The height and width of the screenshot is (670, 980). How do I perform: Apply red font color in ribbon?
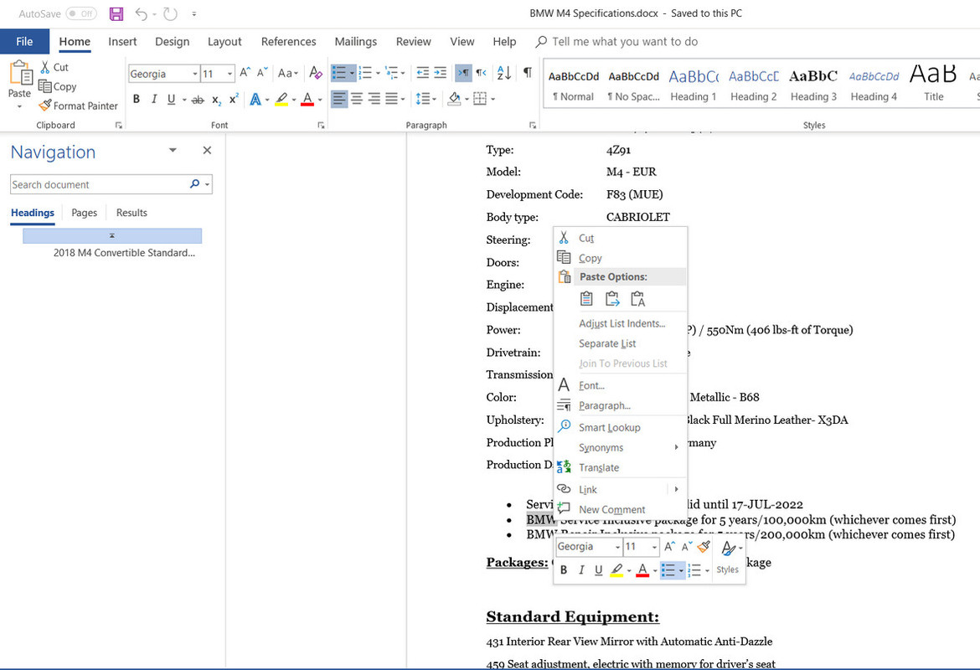pos(307,100)
